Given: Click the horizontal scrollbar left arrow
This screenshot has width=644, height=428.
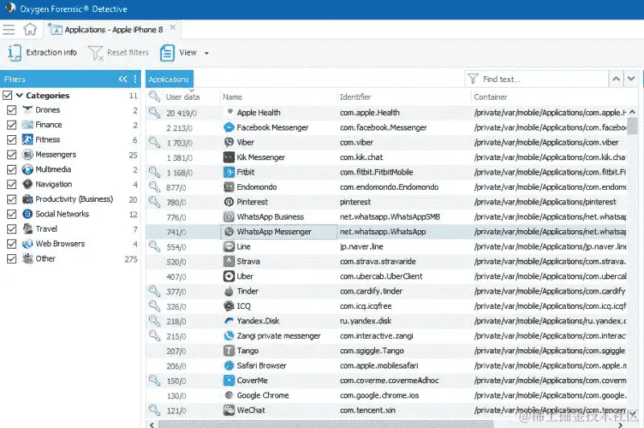Looking at the screenshot, I should click(152, 425).
